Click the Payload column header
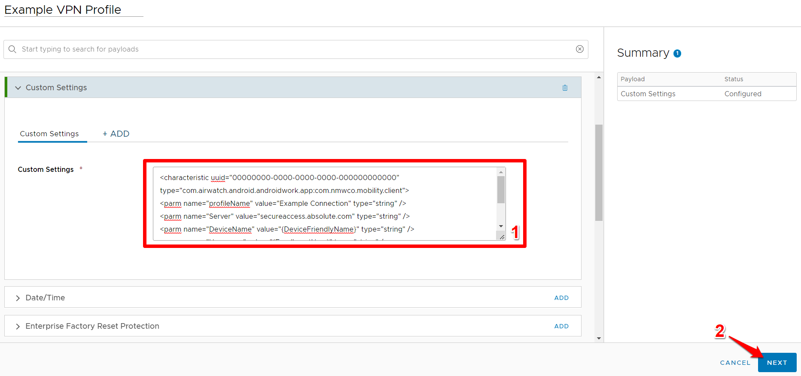The width and height of the screenshot is (801, 376). pyautogui.click(x=633, y=79)
